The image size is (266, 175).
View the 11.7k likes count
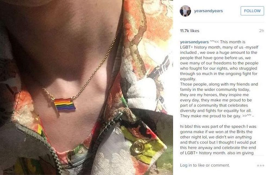[x=189, y=31]
